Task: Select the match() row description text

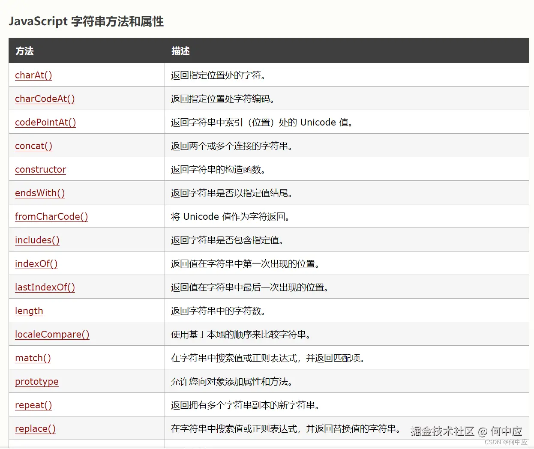Action: click(x=268, y=358)
